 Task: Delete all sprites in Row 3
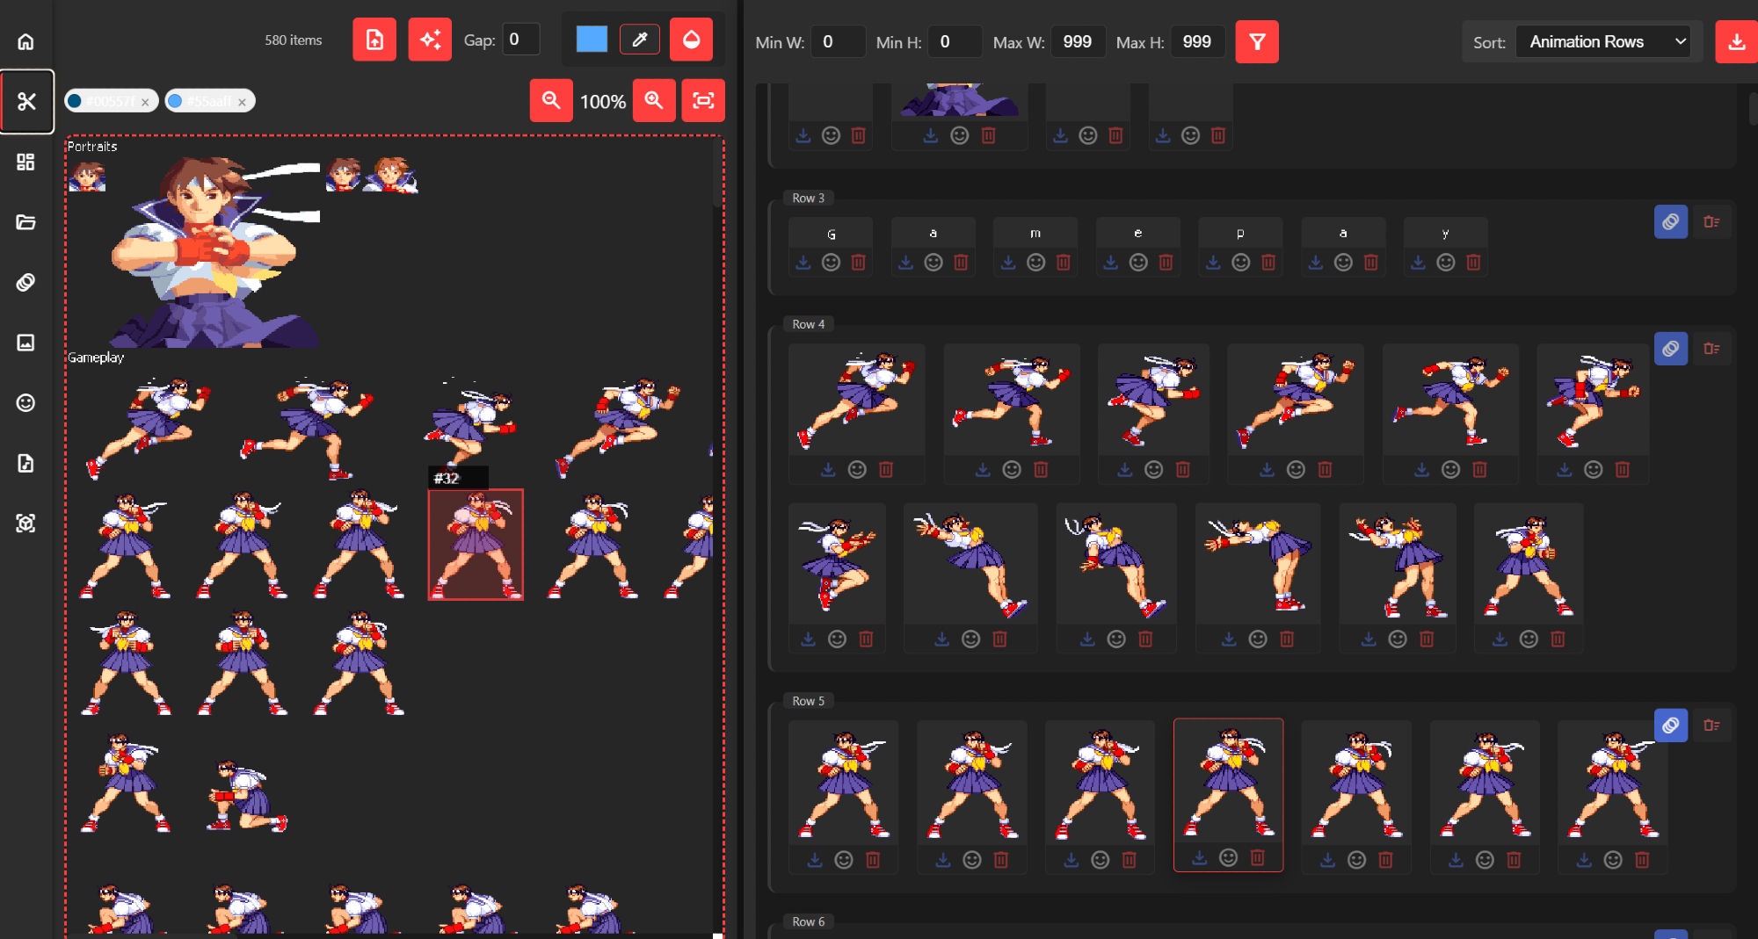(1711, 222)
